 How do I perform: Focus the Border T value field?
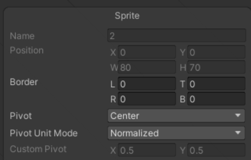(x=216, y=83)
